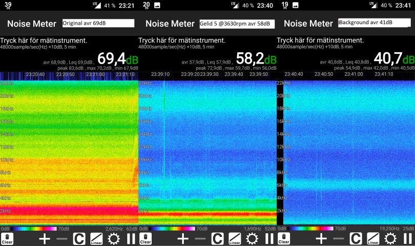Tap the LTE signal icon next to 41 %
415x246 pixels.
[x=97, y=5]
